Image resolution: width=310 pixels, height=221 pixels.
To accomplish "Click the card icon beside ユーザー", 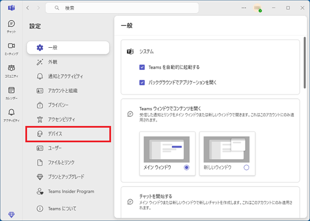I will pyautogui.click(x=40, y=148).
